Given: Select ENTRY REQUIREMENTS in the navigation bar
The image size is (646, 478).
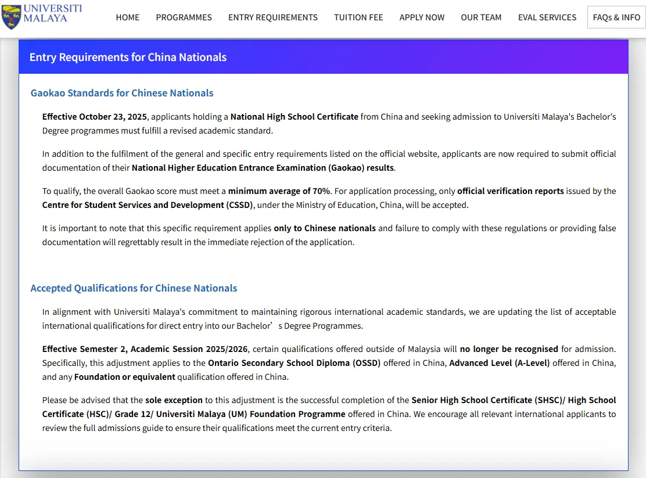Looking at the screenshot, I should pos(272,17).
